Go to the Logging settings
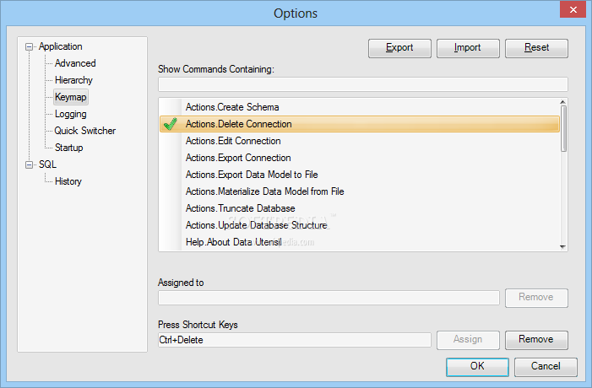This screenshot has height=388, width=592. (70, 114)
